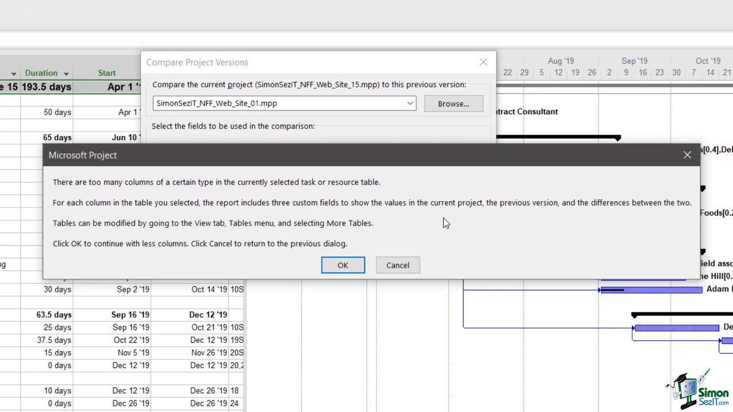Click the Oct 14 '19 finish date
This screenshot has width=733, height=412.
(209, 290)
